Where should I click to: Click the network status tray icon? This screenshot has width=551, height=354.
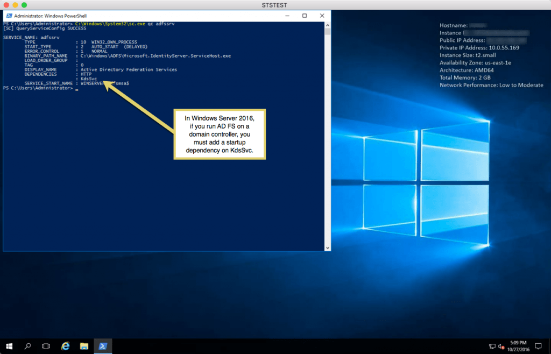(x=492, y=346)
